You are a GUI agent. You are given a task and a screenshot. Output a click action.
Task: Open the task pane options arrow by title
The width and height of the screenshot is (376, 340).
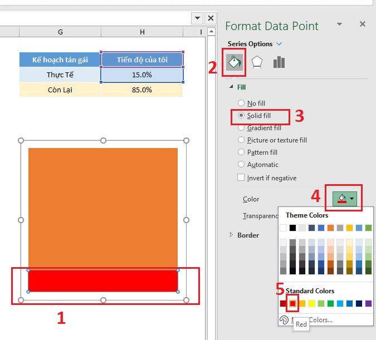339,24
